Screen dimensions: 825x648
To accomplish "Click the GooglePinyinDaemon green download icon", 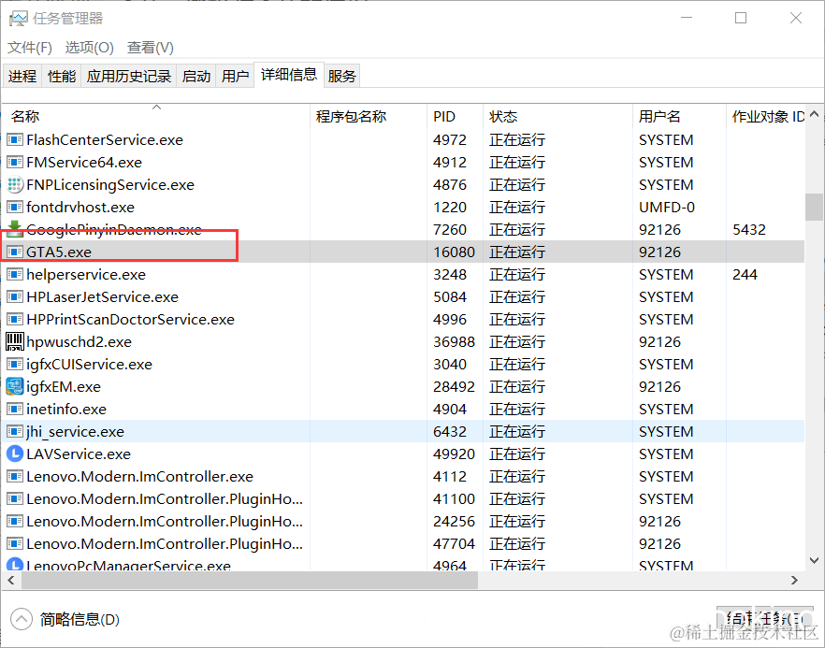I will [15, 228].
